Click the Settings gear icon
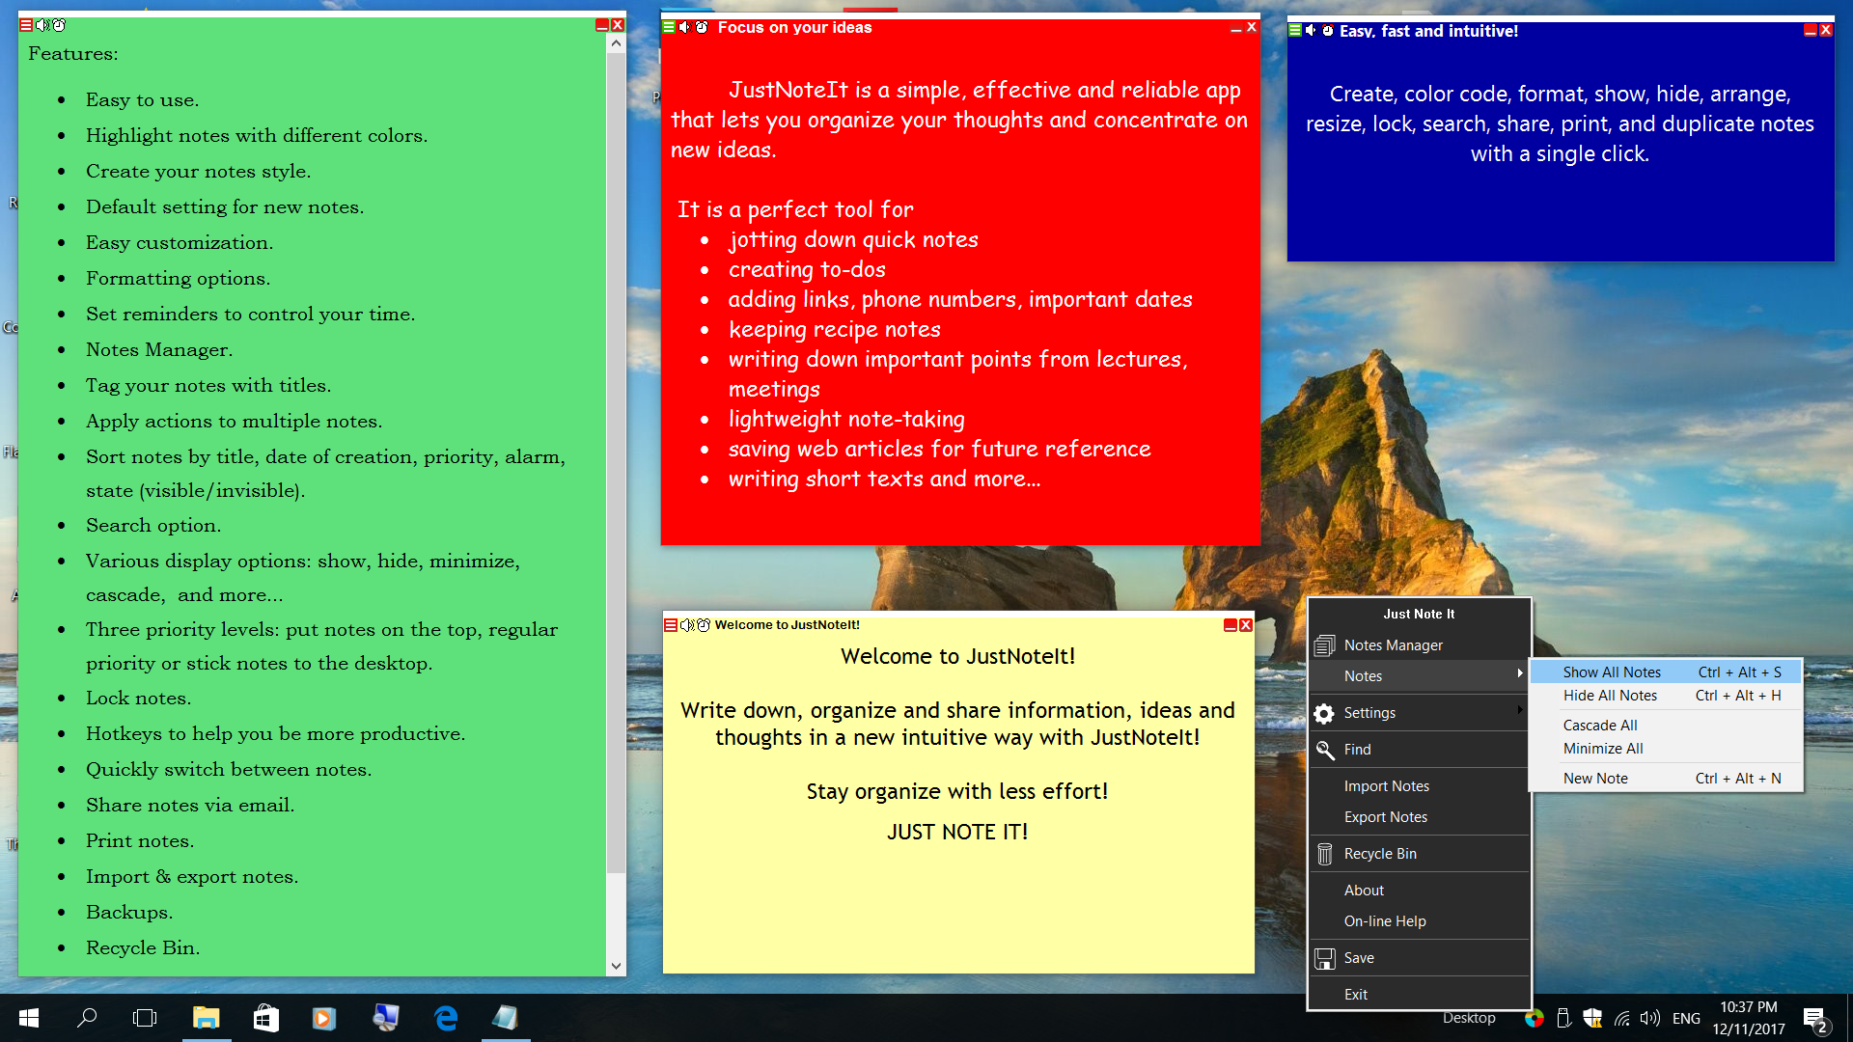This screenshot has height=1042, width=1853. click(1329, 712)
